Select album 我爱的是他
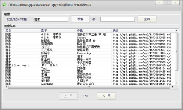Viewport: 183px width, 110px height. tap(84, 75)
